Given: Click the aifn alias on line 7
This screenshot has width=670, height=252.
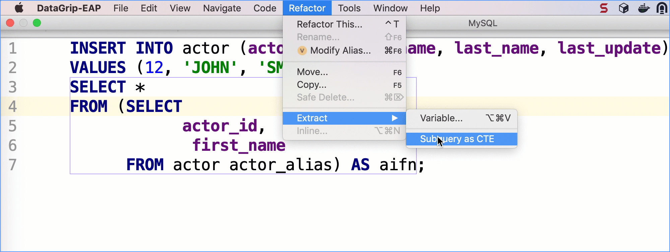Looking at the screenshot, I should tap(398, 165).
